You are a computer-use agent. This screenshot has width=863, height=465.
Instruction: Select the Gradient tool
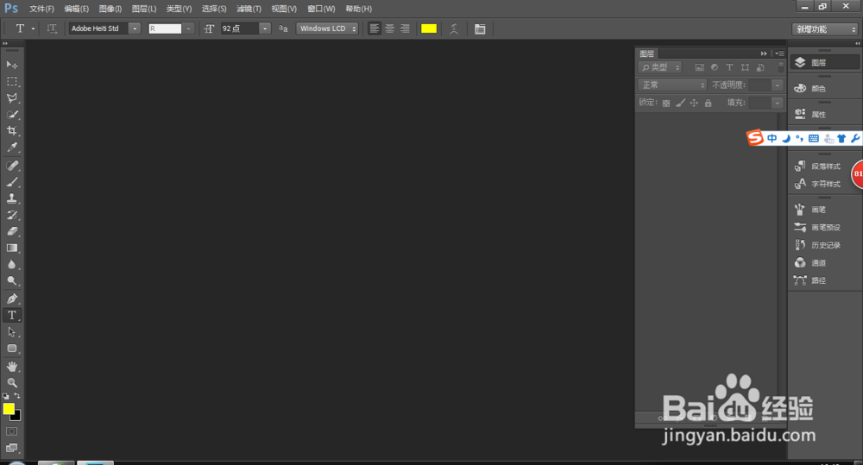pyautogui.click(x=11, y=248)
